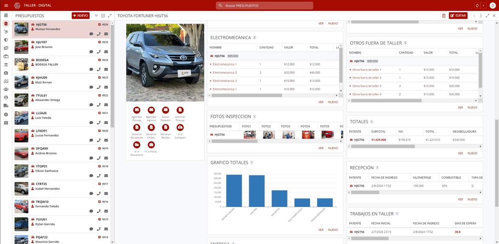Viewport: 499px width, 244px height.
Task: Select the TYUL61 Alexander Ortega list entry
Action: (62, 100)
